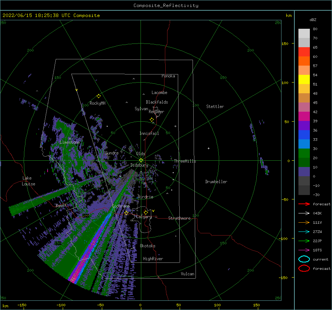Click the -10 dBZ dark gray swatch
This screenshot has height=310, width=332.
coord(304,190)
